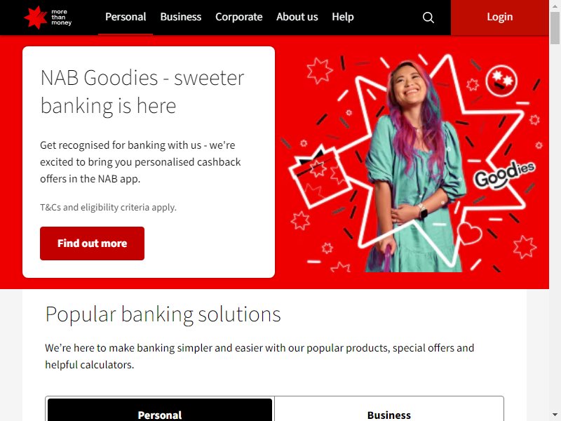
Task: Open the Business navigation menu
Action: [x=181, y=17]
